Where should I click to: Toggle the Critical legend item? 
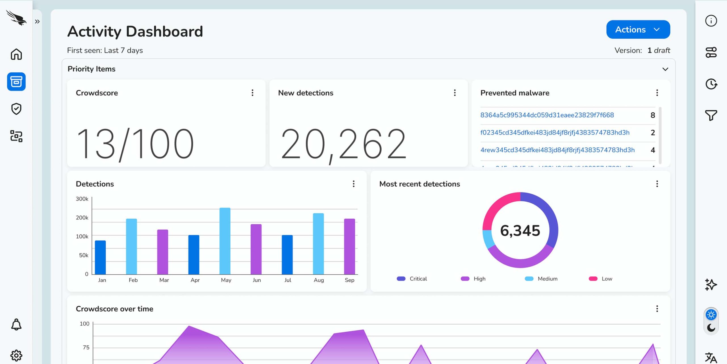[x=412, y=279]
